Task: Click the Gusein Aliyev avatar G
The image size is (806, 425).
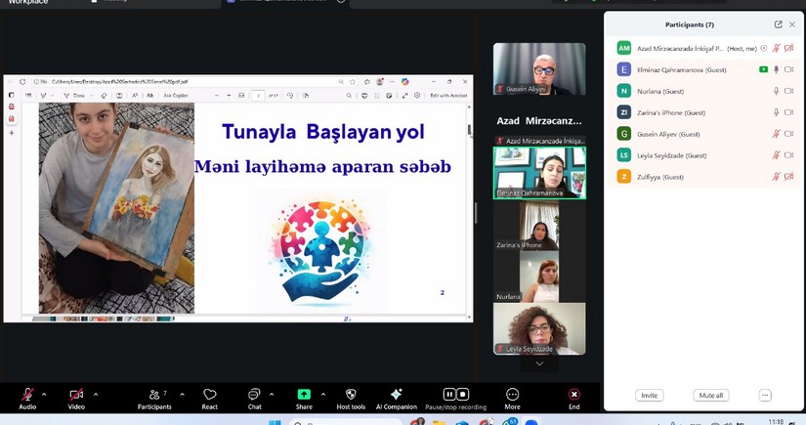Action: click(623, 134)
